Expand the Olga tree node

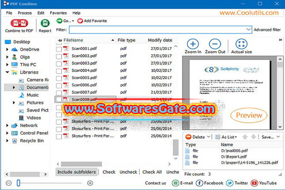click(7, 57)
